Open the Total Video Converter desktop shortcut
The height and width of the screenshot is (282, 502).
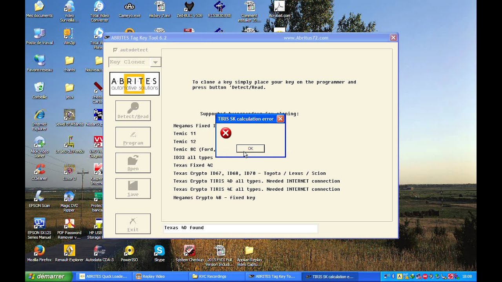pyautogui.click(x=99, y=11)
